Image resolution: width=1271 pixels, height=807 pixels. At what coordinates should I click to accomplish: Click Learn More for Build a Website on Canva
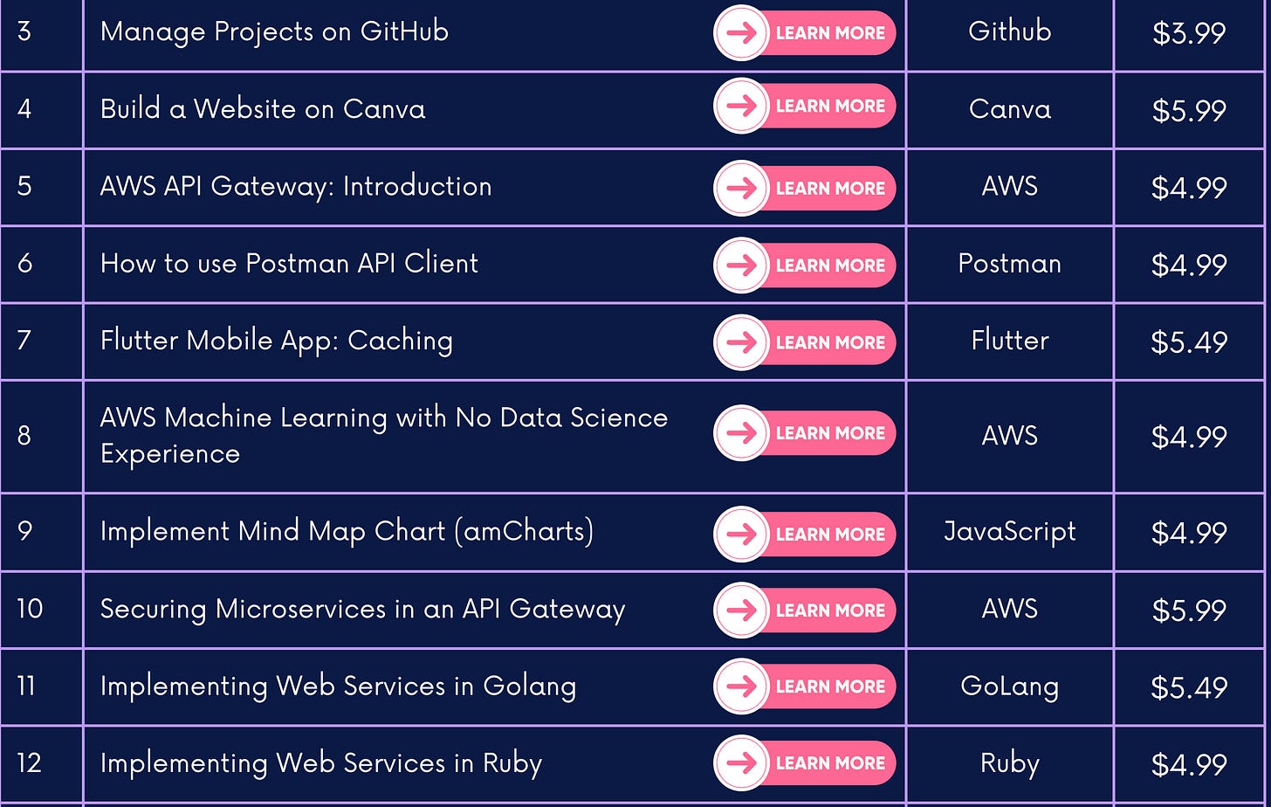pos(805,107)
